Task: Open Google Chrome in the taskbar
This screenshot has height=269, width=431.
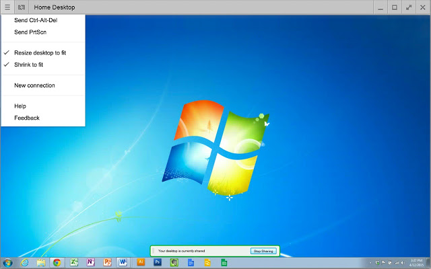Action: [57, 263]
